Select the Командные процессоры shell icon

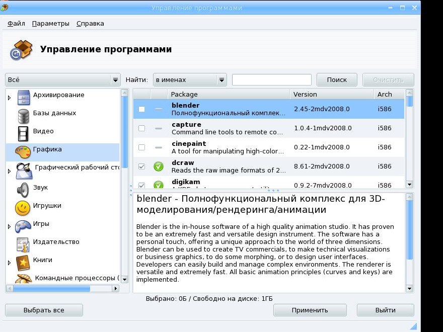24,278
